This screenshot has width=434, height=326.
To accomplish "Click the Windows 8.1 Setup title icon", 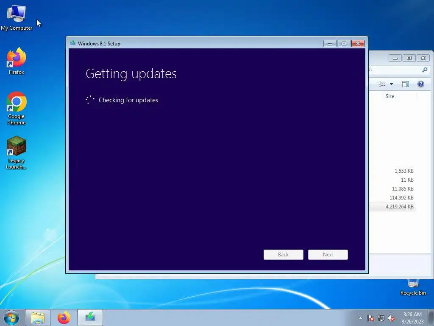I will [x=73, y=43].
